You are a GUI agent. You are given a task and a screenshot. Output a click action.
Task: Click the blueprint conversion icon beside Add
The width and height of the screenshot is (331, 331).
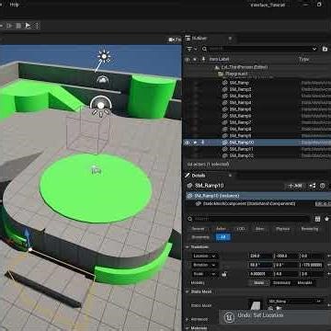pos(313,186)
